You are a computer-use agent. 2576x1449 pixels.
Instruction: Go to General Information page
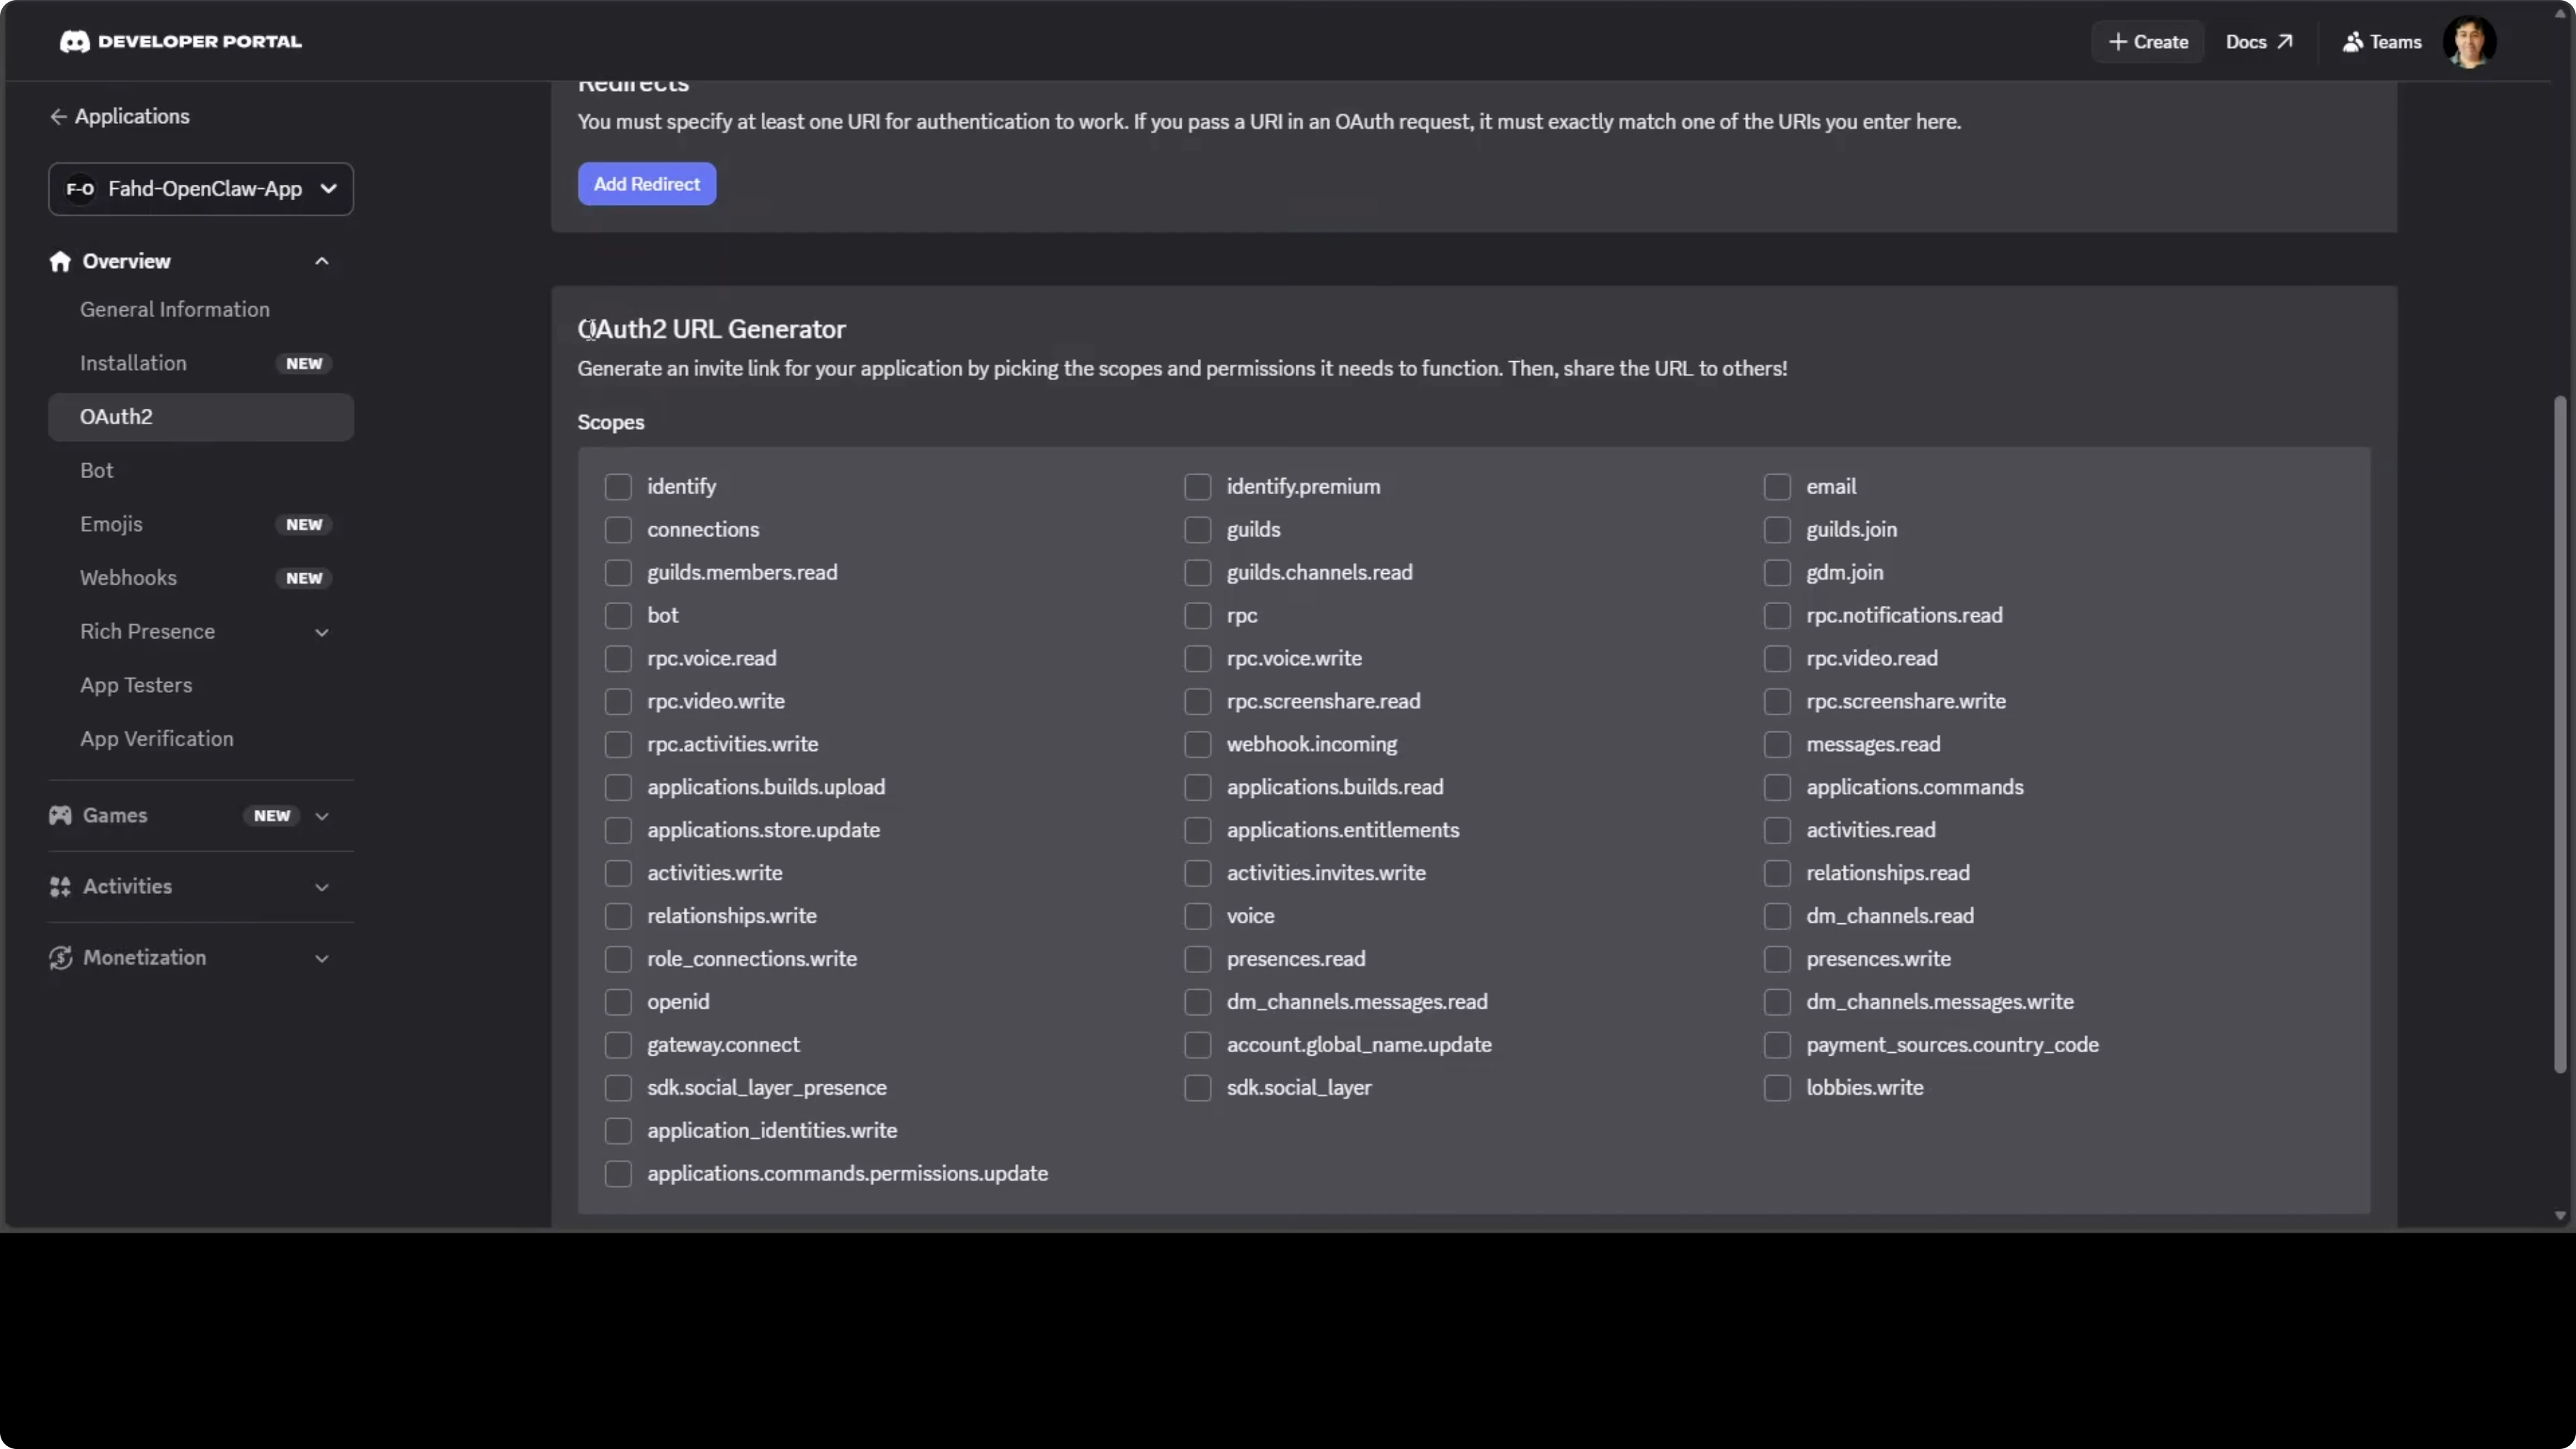point(175,309)
